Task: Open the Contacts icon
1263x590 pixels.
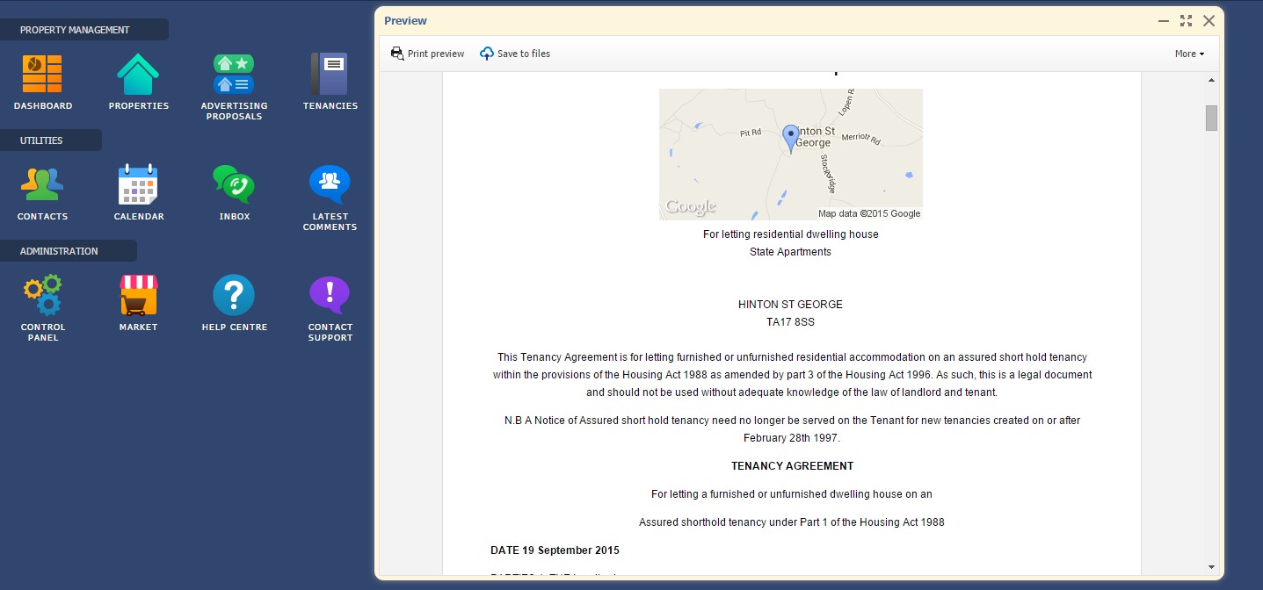Action: click(42, 184)
